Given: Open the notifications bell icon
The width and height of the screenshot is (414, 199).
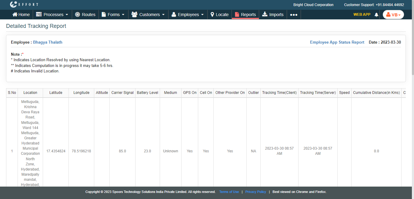Looking at the screenshot, I should click(x=376, y=15).
